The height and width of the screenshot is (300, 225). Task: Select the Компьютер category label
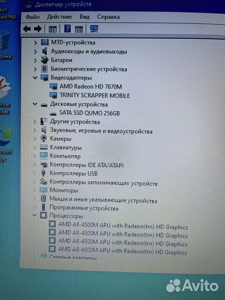click(65, 156)
